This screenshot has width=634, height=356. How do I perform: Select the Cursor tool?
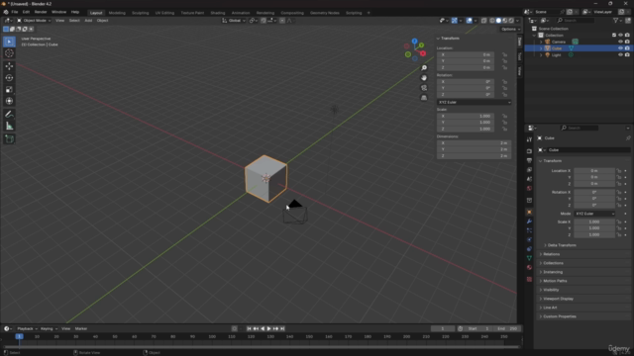(x=9, y=53)
